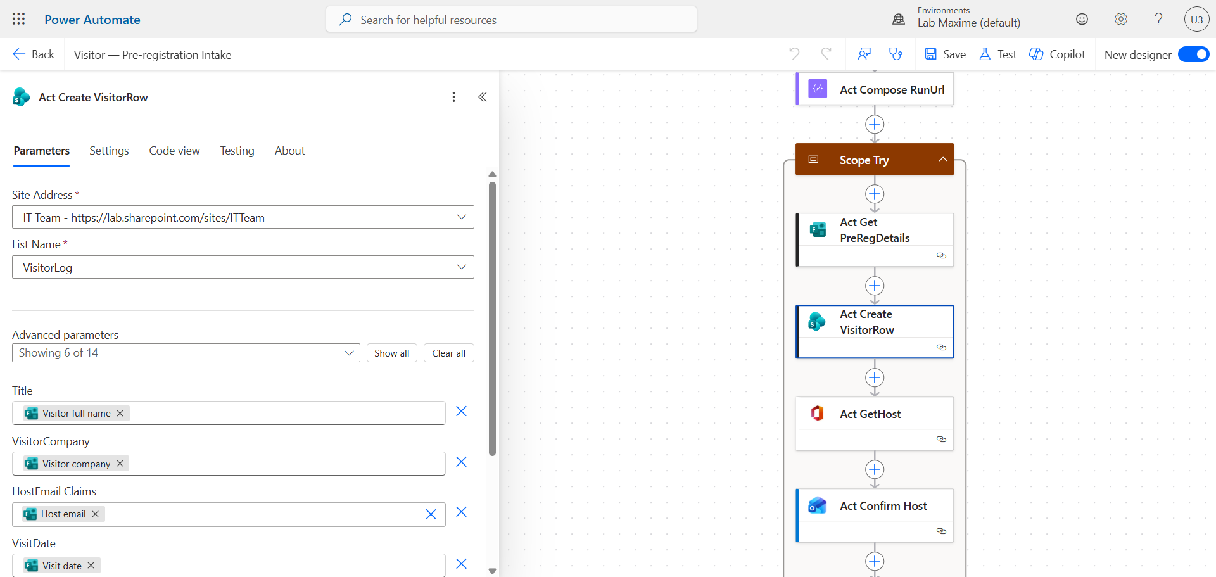Open the Site Address dropdown
This screenshot has width=1216, height=577.
(243, 217)
